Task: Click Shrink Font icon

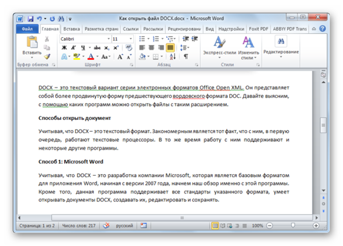Action: (129, 57)
